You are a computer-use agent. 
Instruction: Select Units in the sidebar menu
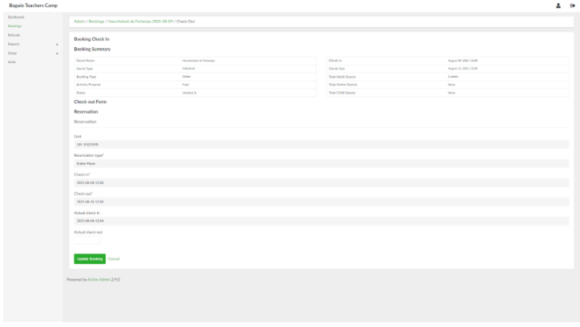[x=12, y=62]
